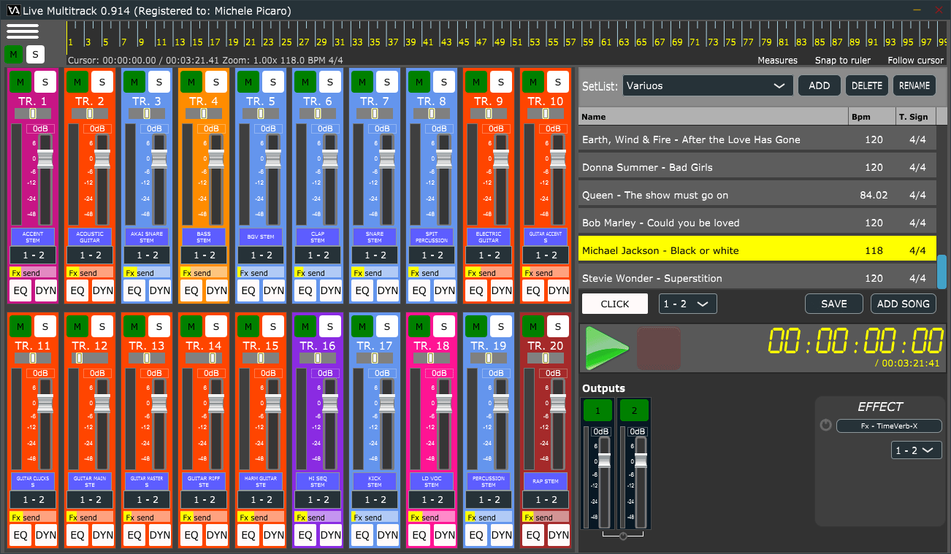The image size is (951, 554).
Task: Open DYN for TR. 18 LD Voc stem
Action: point(445,535)
